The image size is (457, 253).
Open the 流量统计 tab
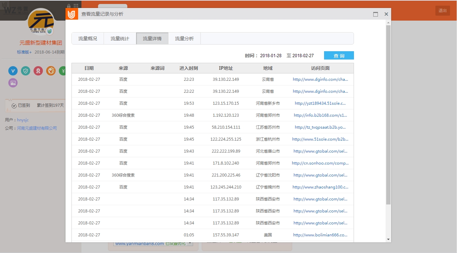pos(120,39)
